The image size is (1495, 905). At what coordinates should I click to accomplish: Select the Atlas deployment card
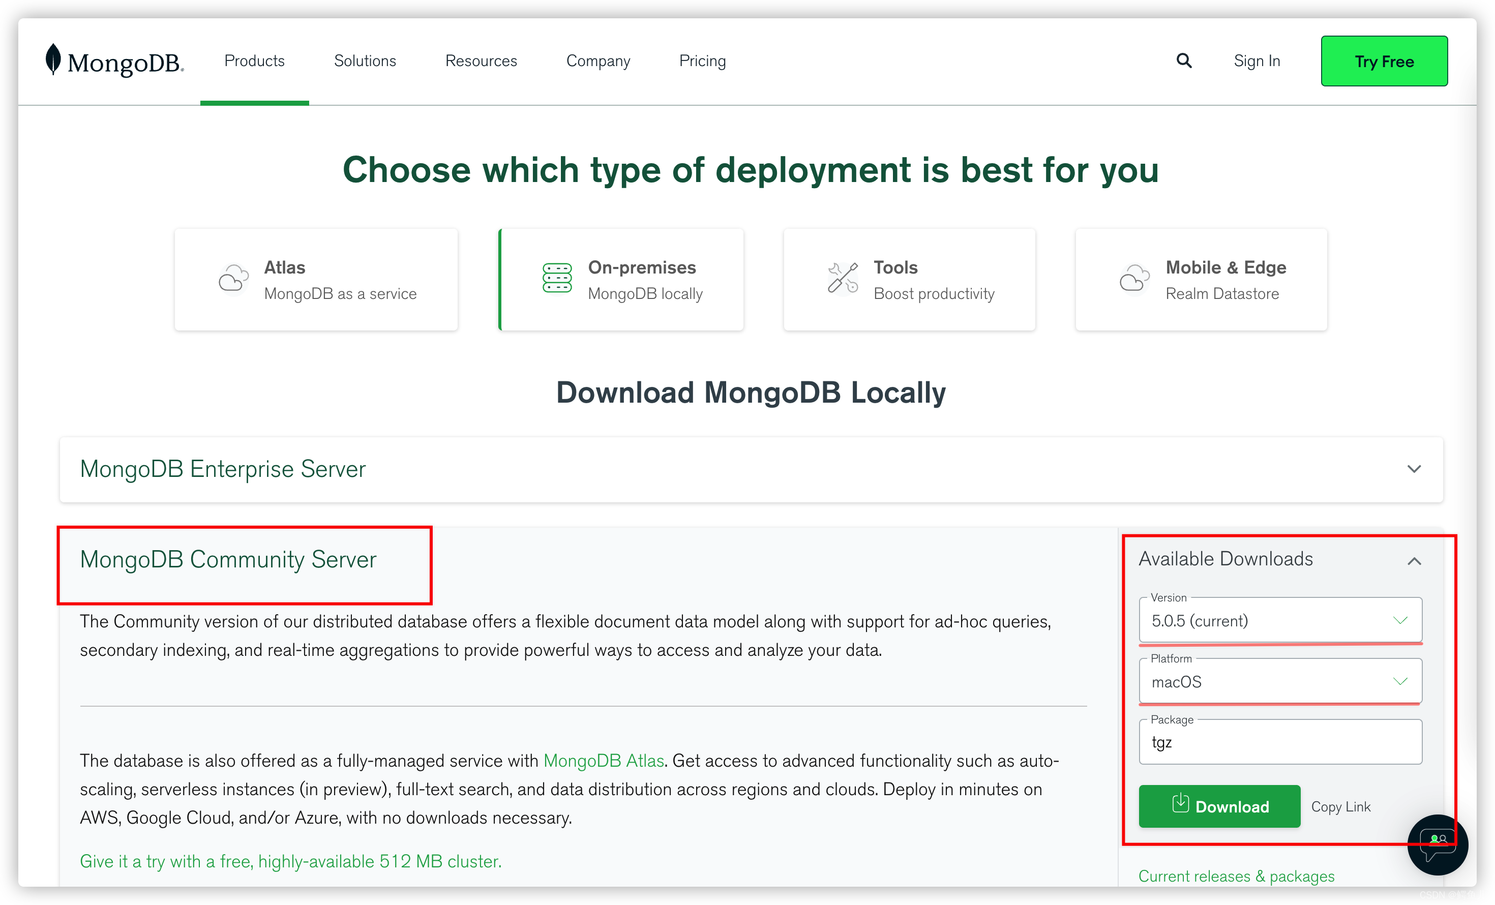316,280
